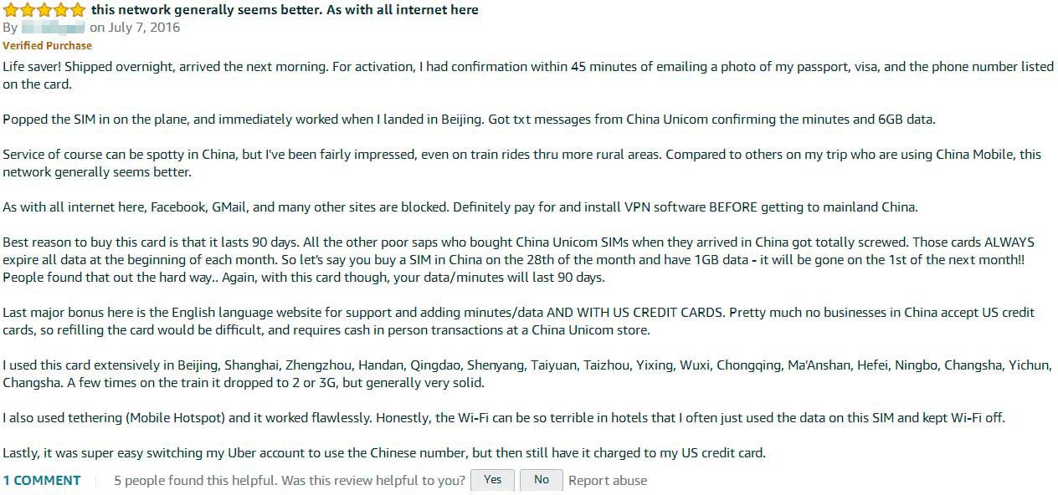The image size is (1058, 495).
Task: Click the paragraph starting with 'Life saver!'
Action: point(528,75)
